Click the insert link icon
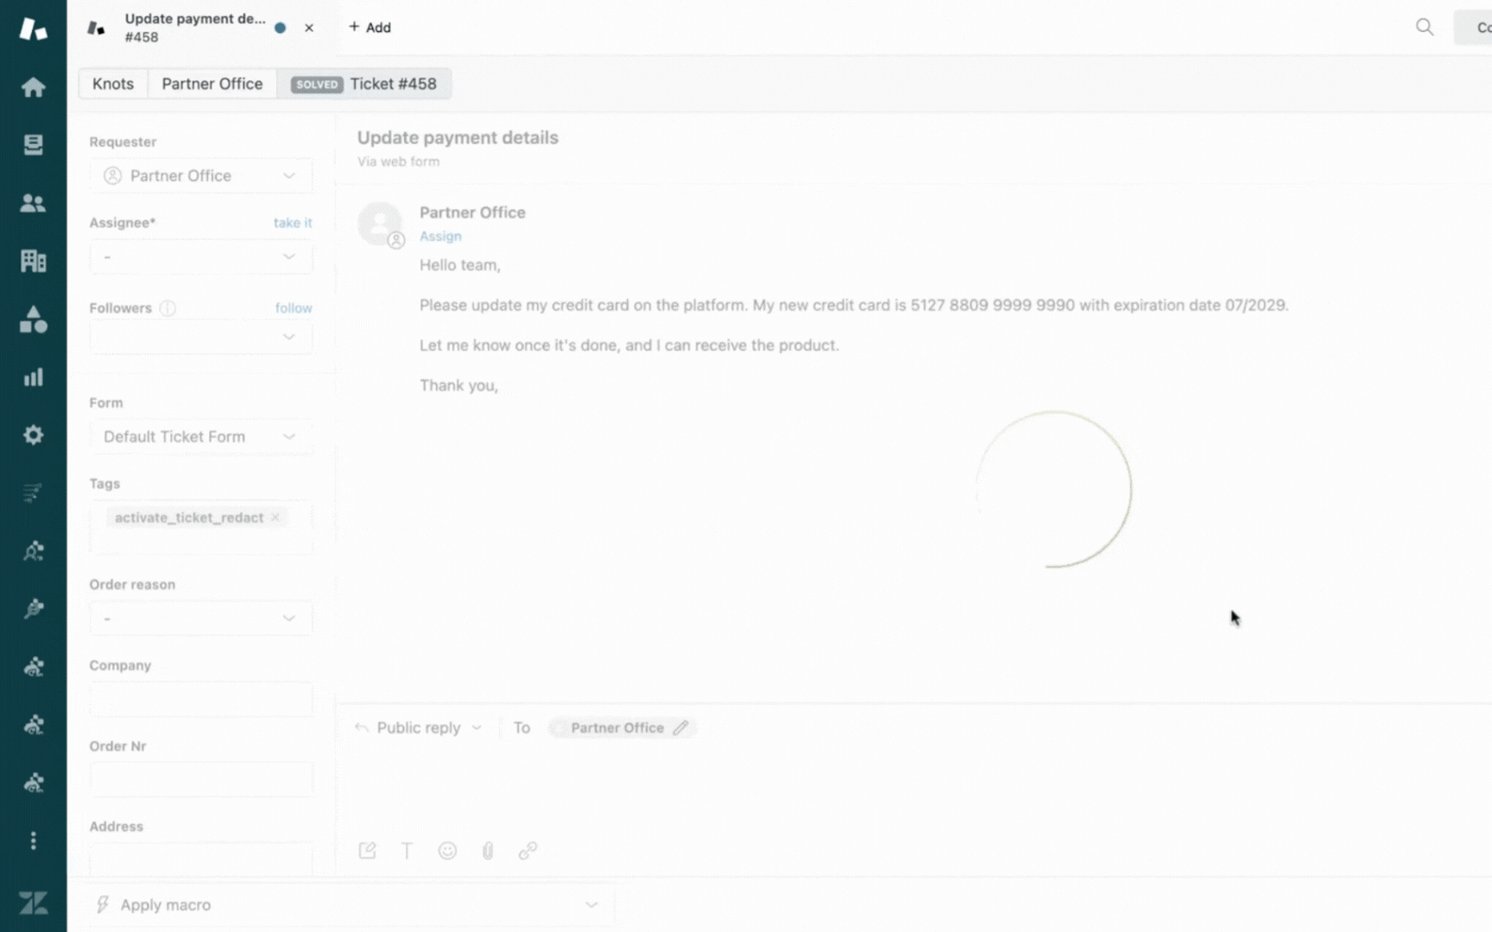Viewport: 1492px width, 932px height. coord(528,851)
